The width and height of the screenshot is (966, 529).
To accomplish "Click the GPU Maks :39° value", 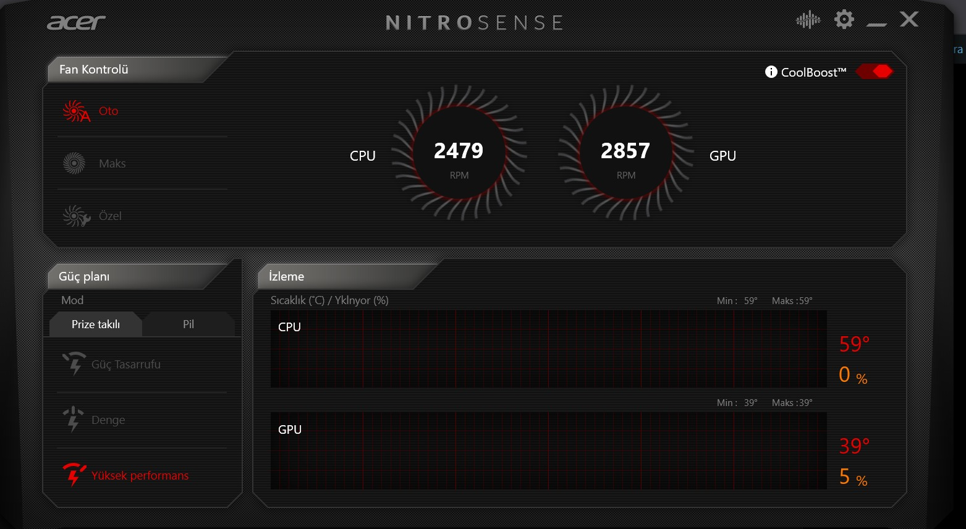I will [792, 403].
